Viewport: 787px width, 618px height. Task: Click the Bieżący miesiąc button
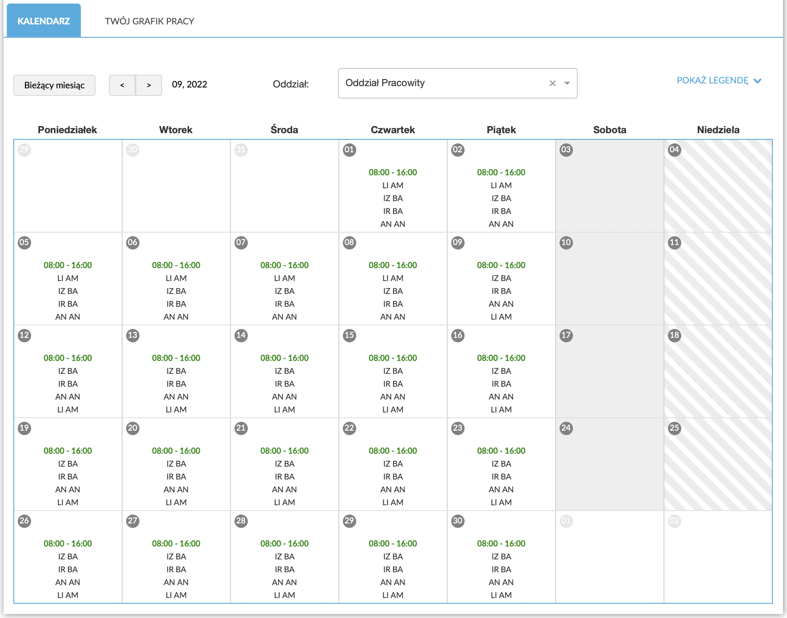tap(54, 85)
